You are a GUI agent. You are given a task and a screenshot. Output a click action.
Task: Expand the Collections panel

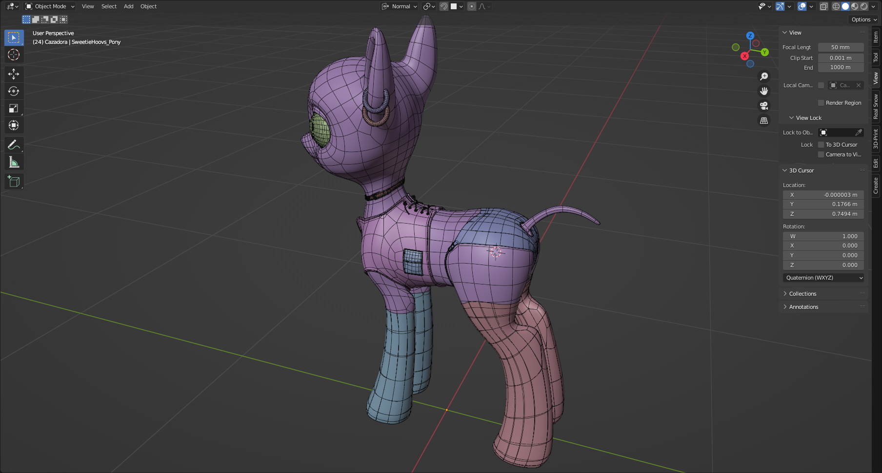click(785, 294)
